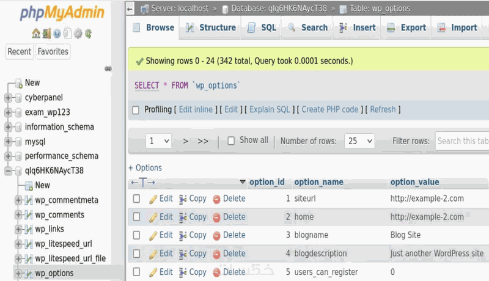
Task: Click Copy icon for siteurl row
Action: [183, 199]
